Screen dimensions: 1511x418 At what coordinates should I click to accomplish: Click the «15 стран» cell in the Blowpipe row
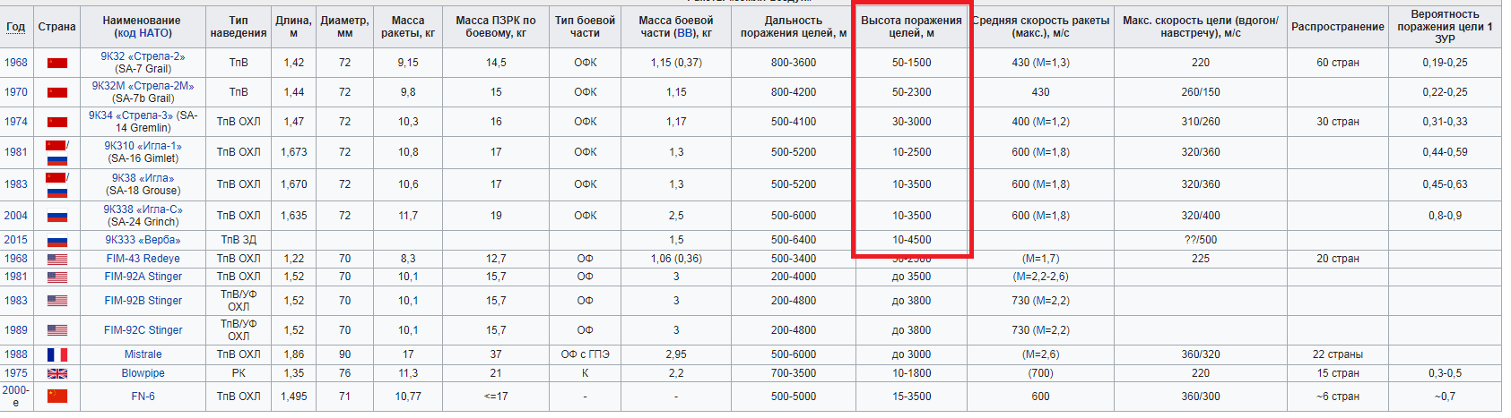[x=1337, y=373]
